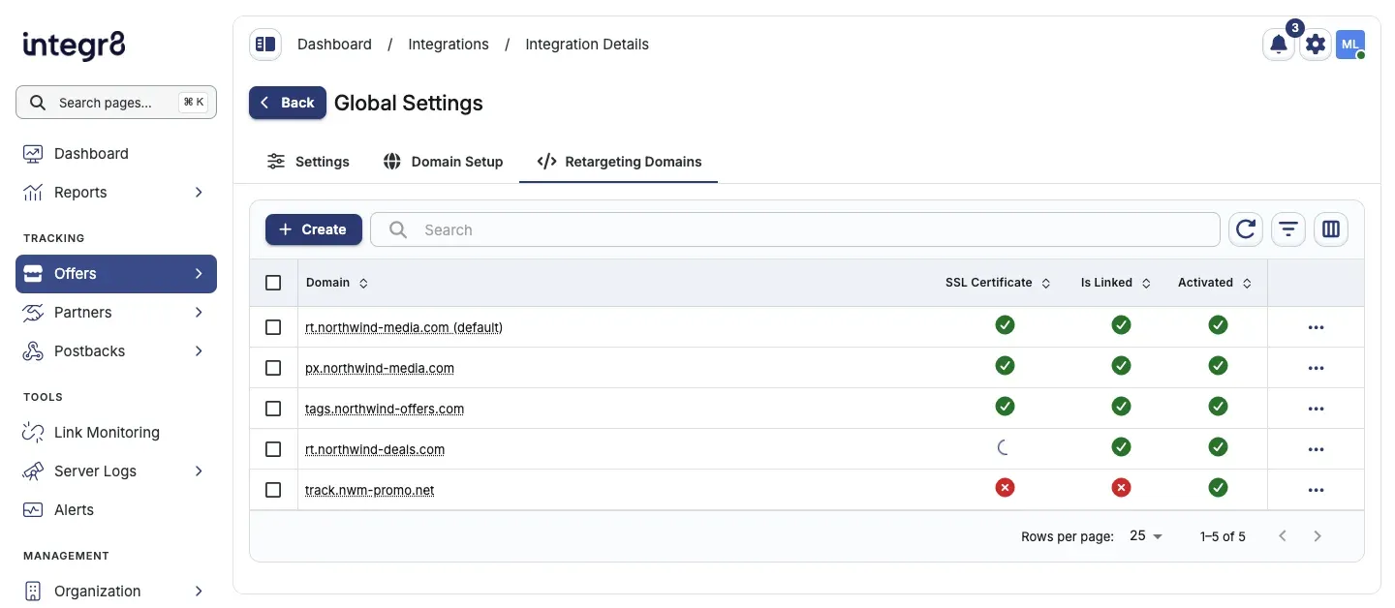Click the Activated check icon for tags.northwind-offers.com
Screen dimensions: 1395x608
pos(1218,407)
